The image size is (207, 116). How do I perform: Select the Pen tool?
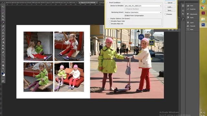point(3,52)
